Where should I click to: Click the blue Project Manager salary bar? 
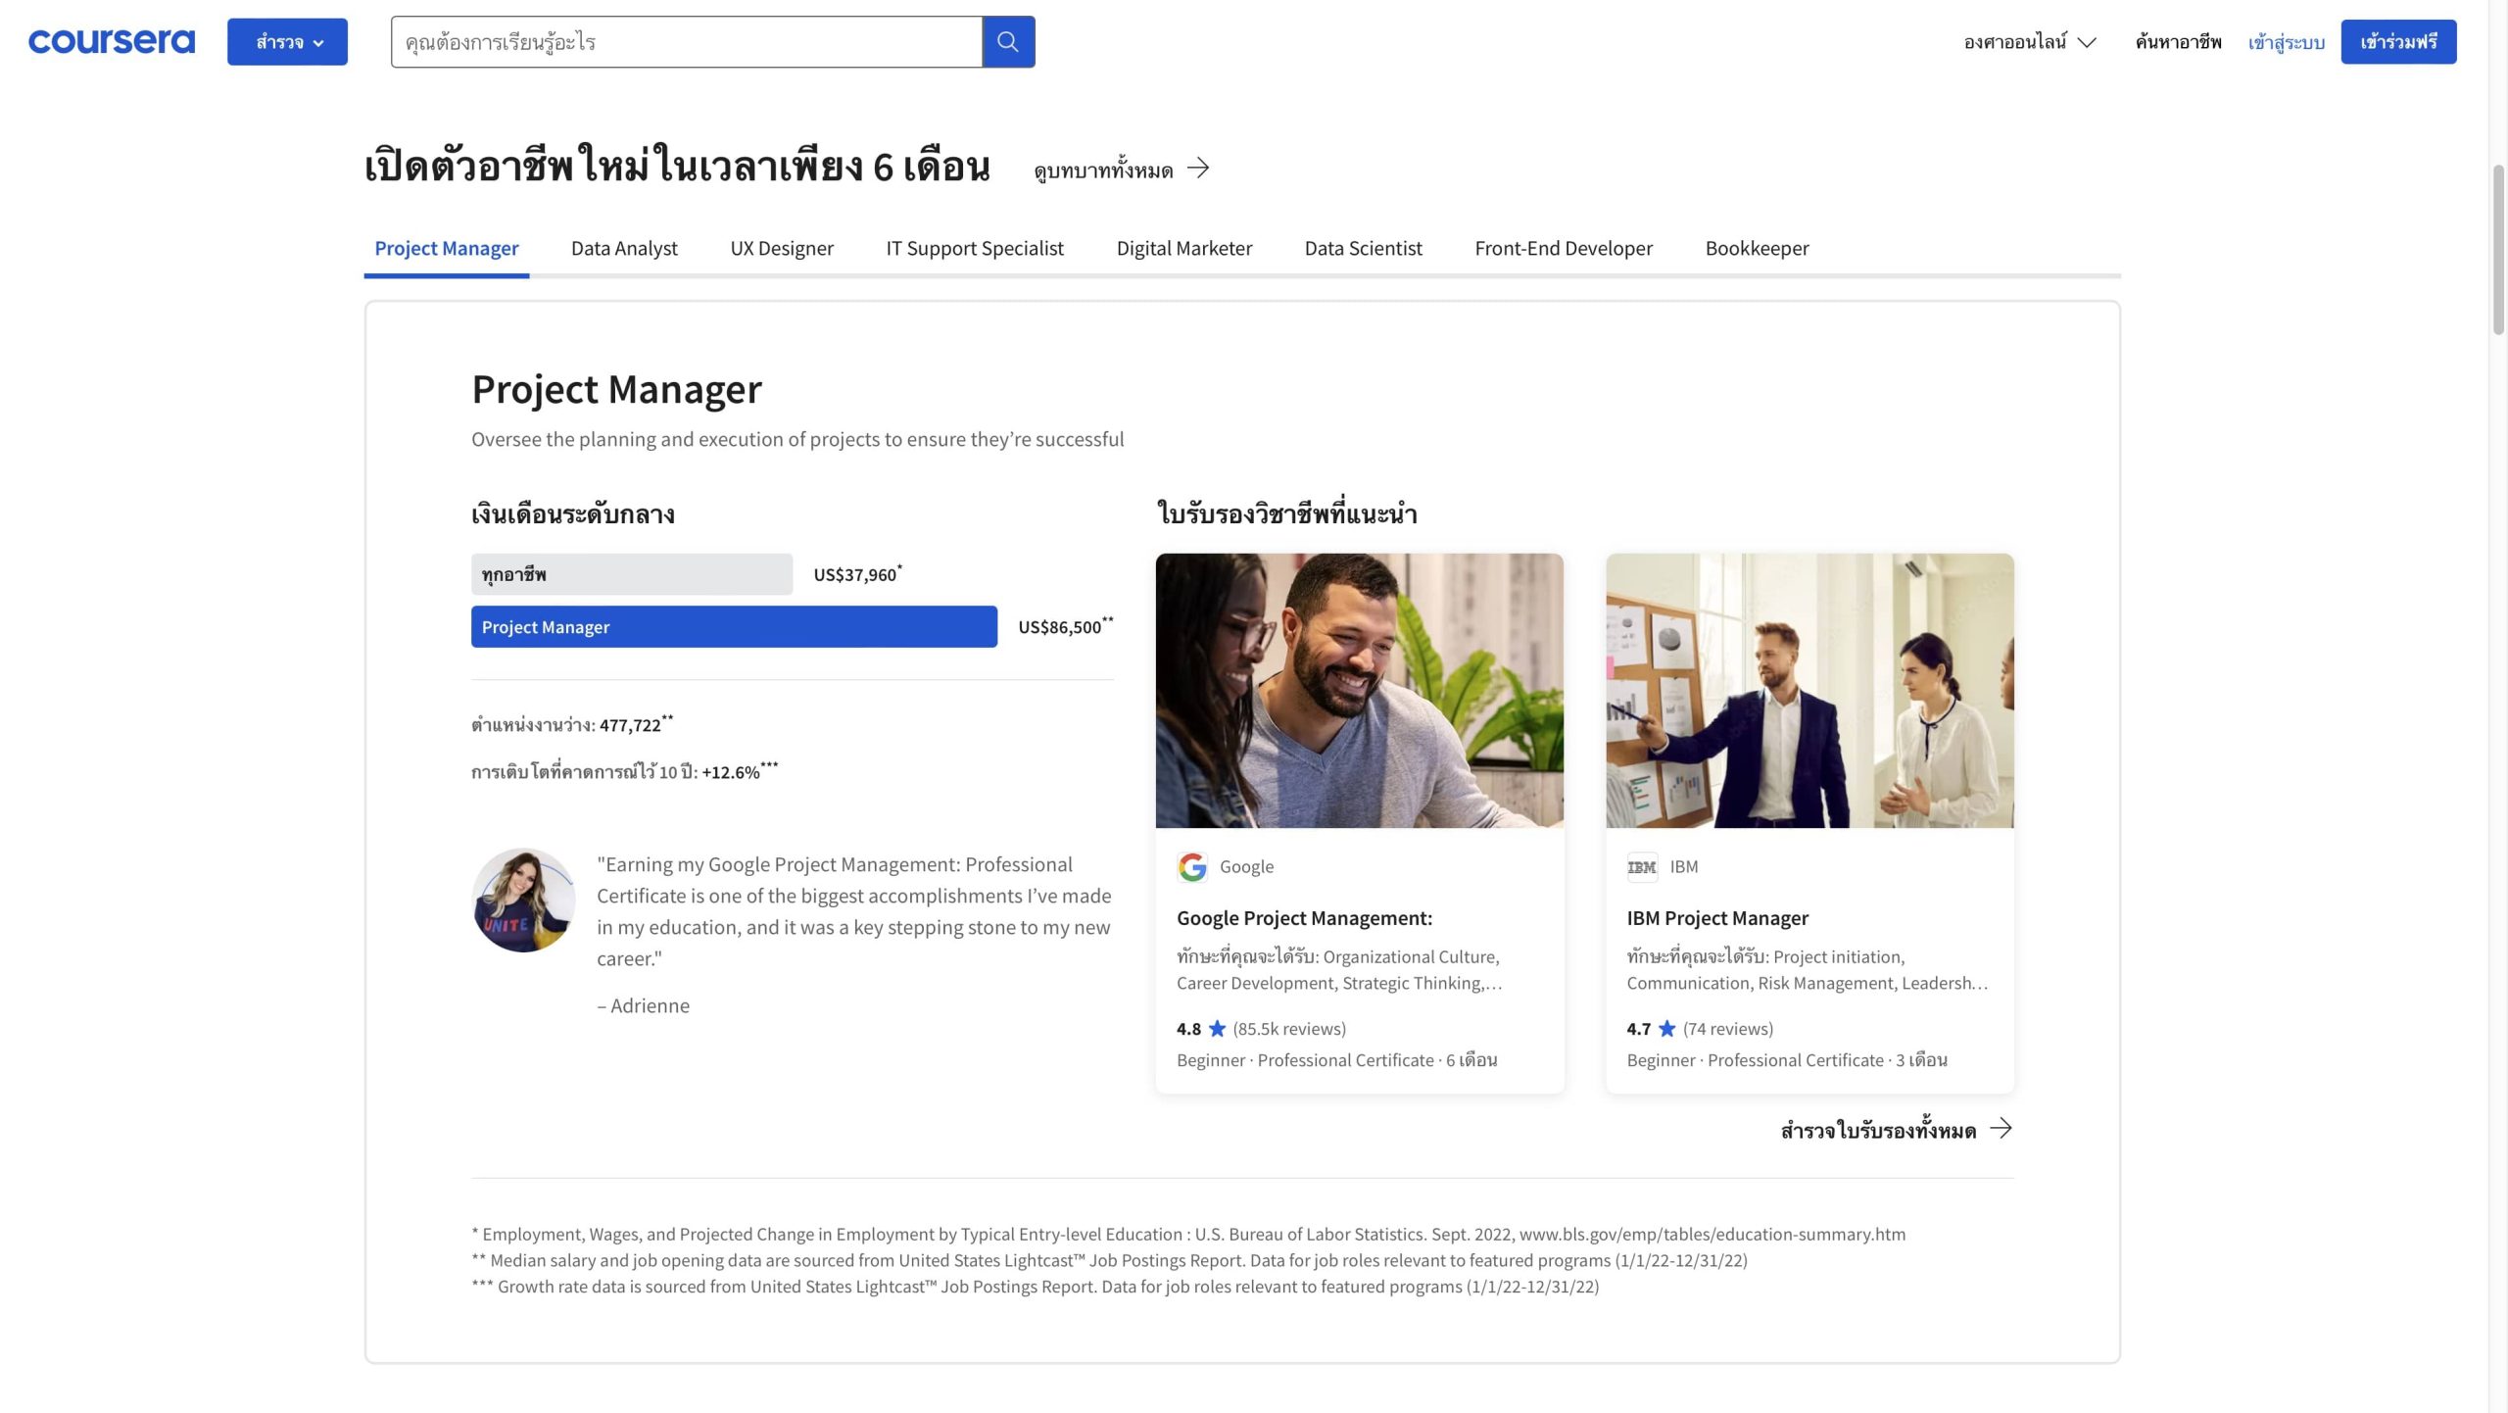pos(734,627)
